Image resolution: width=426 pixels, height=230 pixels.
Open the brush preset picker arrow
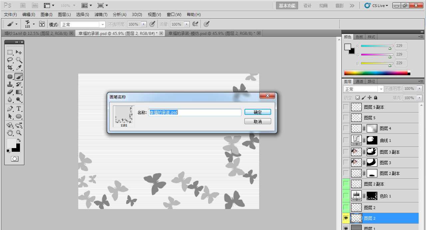[34, 24]
